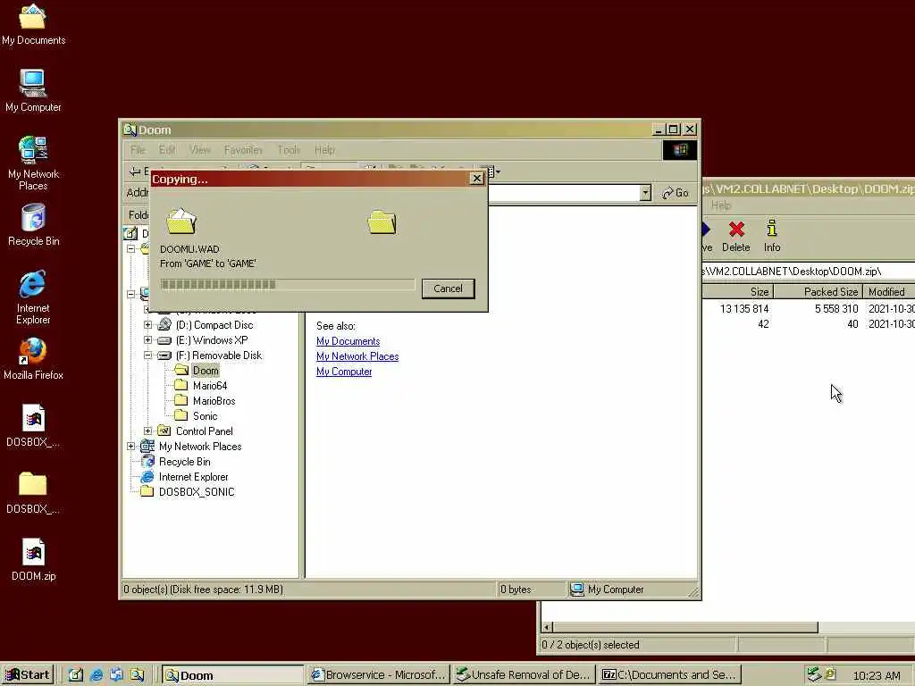Click the Delete icon in the 7-Zip toolbar
915x686 pixels.
(x=736, y=236)
